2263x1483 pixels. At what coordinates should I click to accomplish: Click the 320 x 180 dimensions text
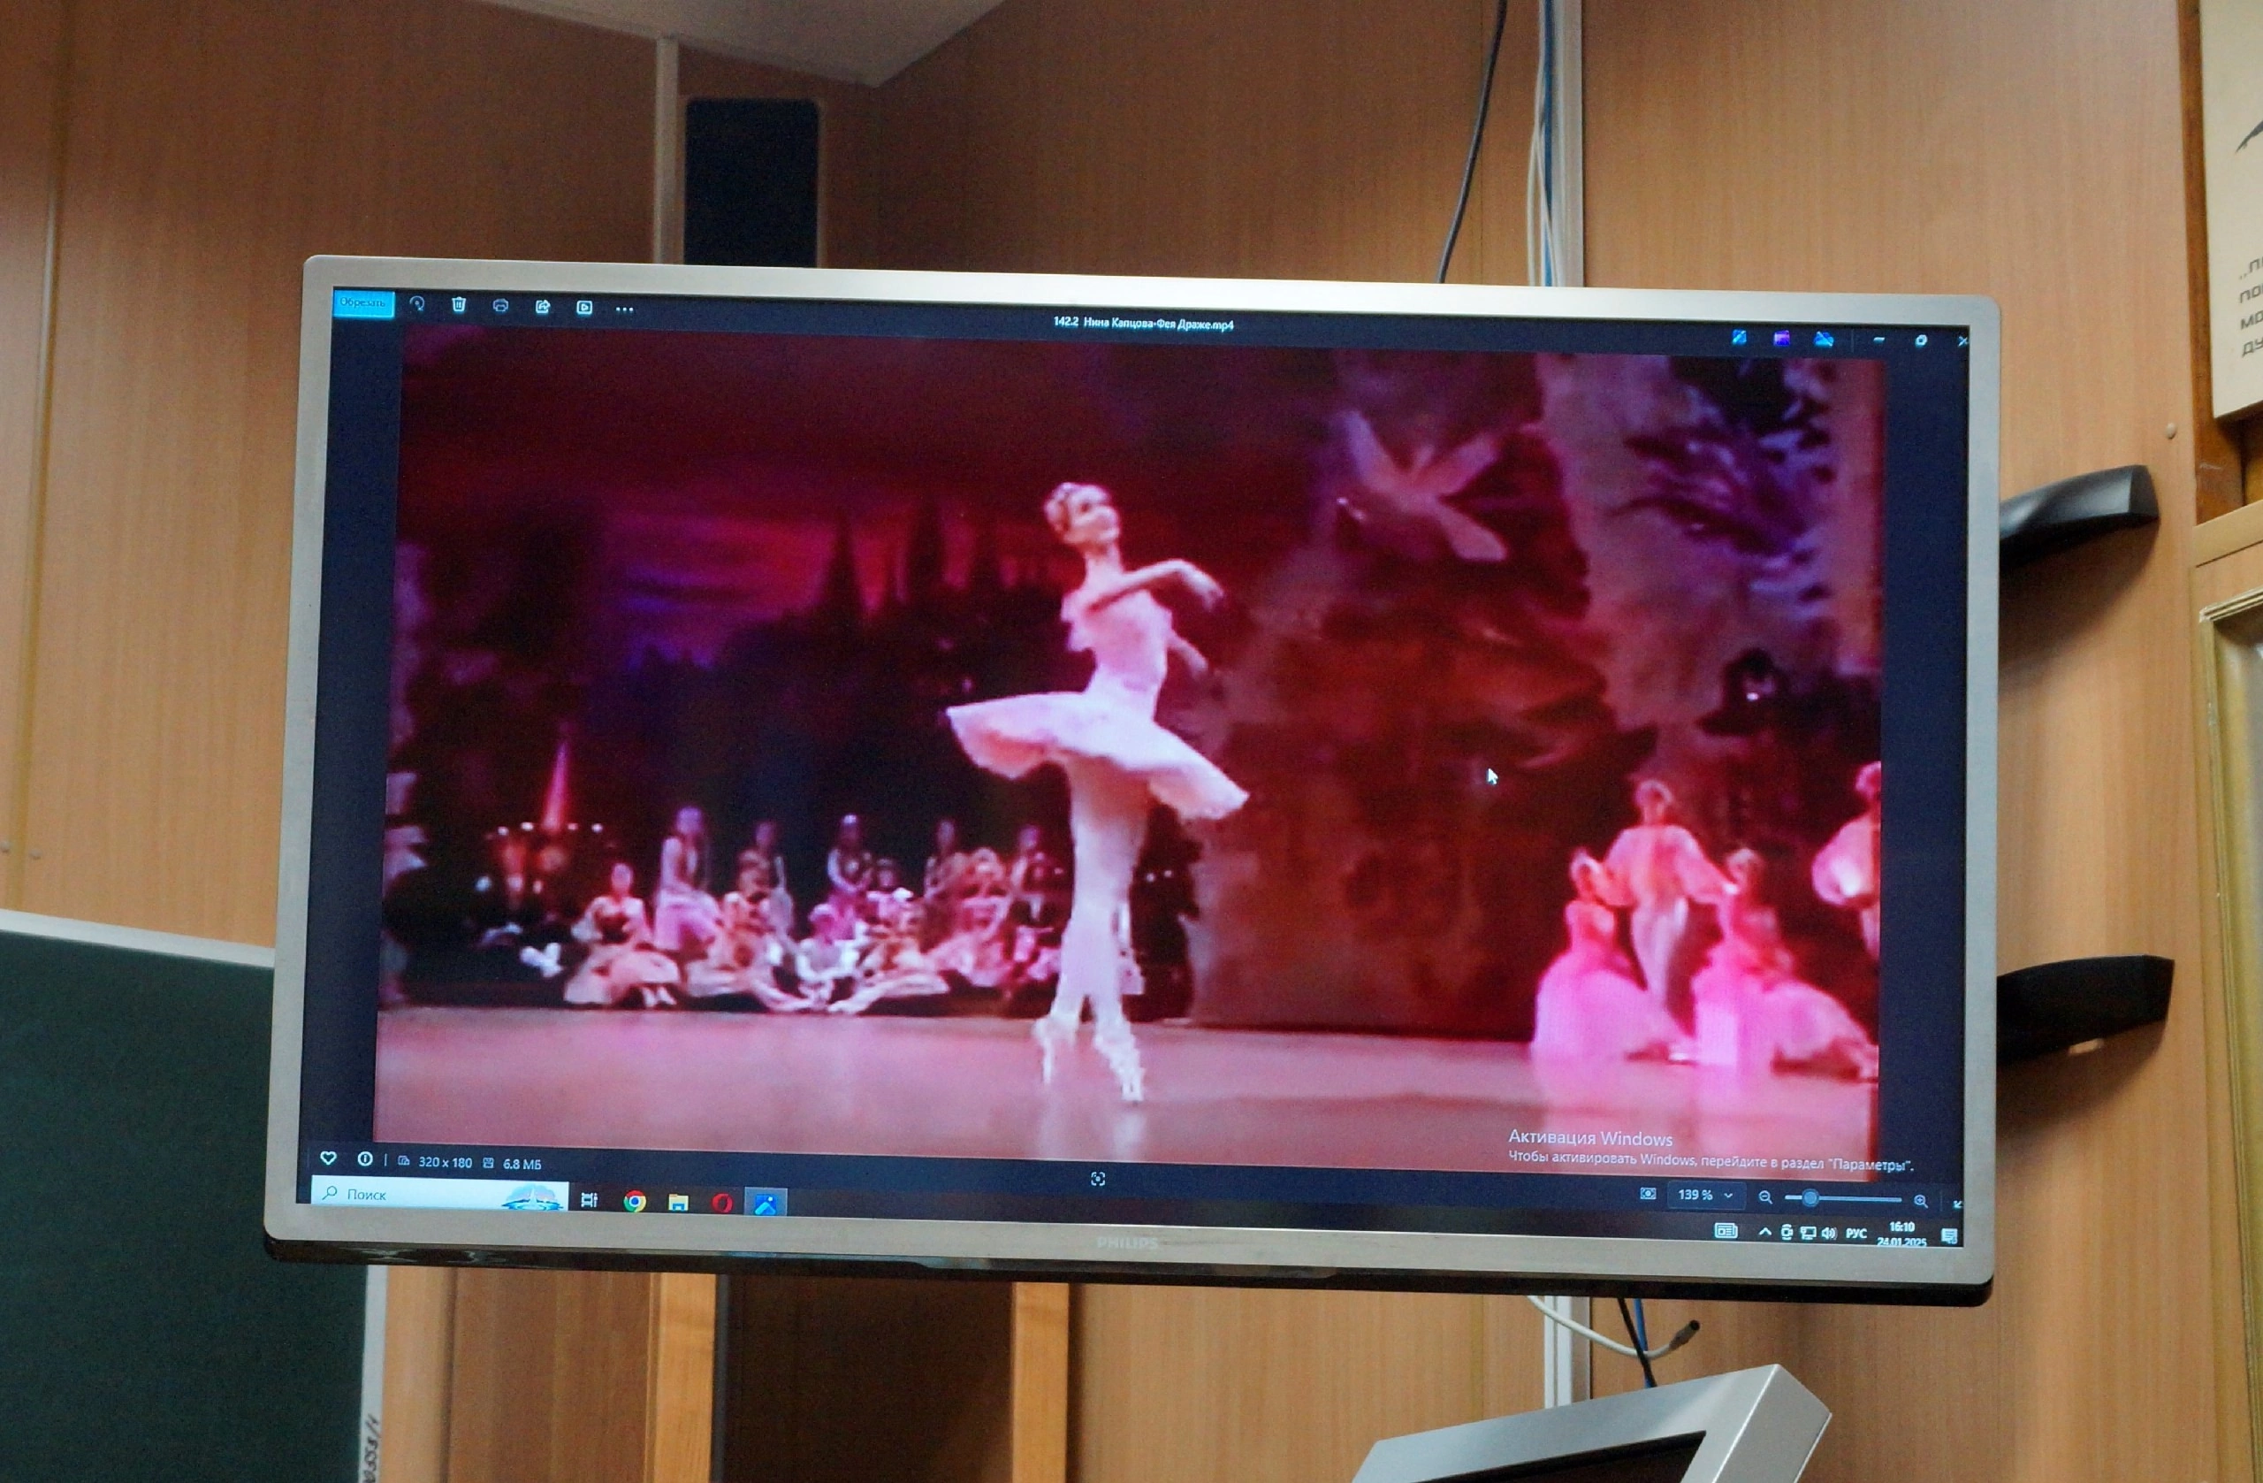pos(445,1162)
